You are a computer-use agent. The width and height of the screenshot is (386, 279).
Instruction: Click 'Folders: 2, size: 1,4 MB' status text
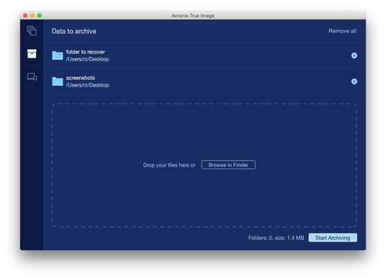point(276,238)
